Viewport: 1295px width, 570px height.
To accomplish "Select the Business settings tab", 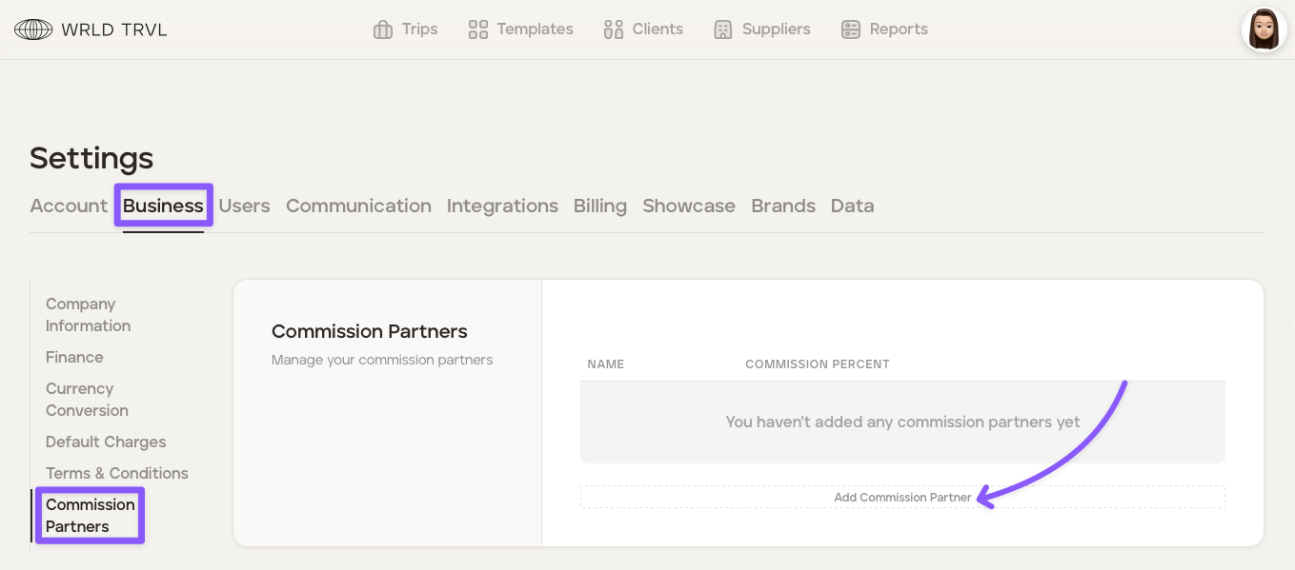I will (x=163, y=206).
